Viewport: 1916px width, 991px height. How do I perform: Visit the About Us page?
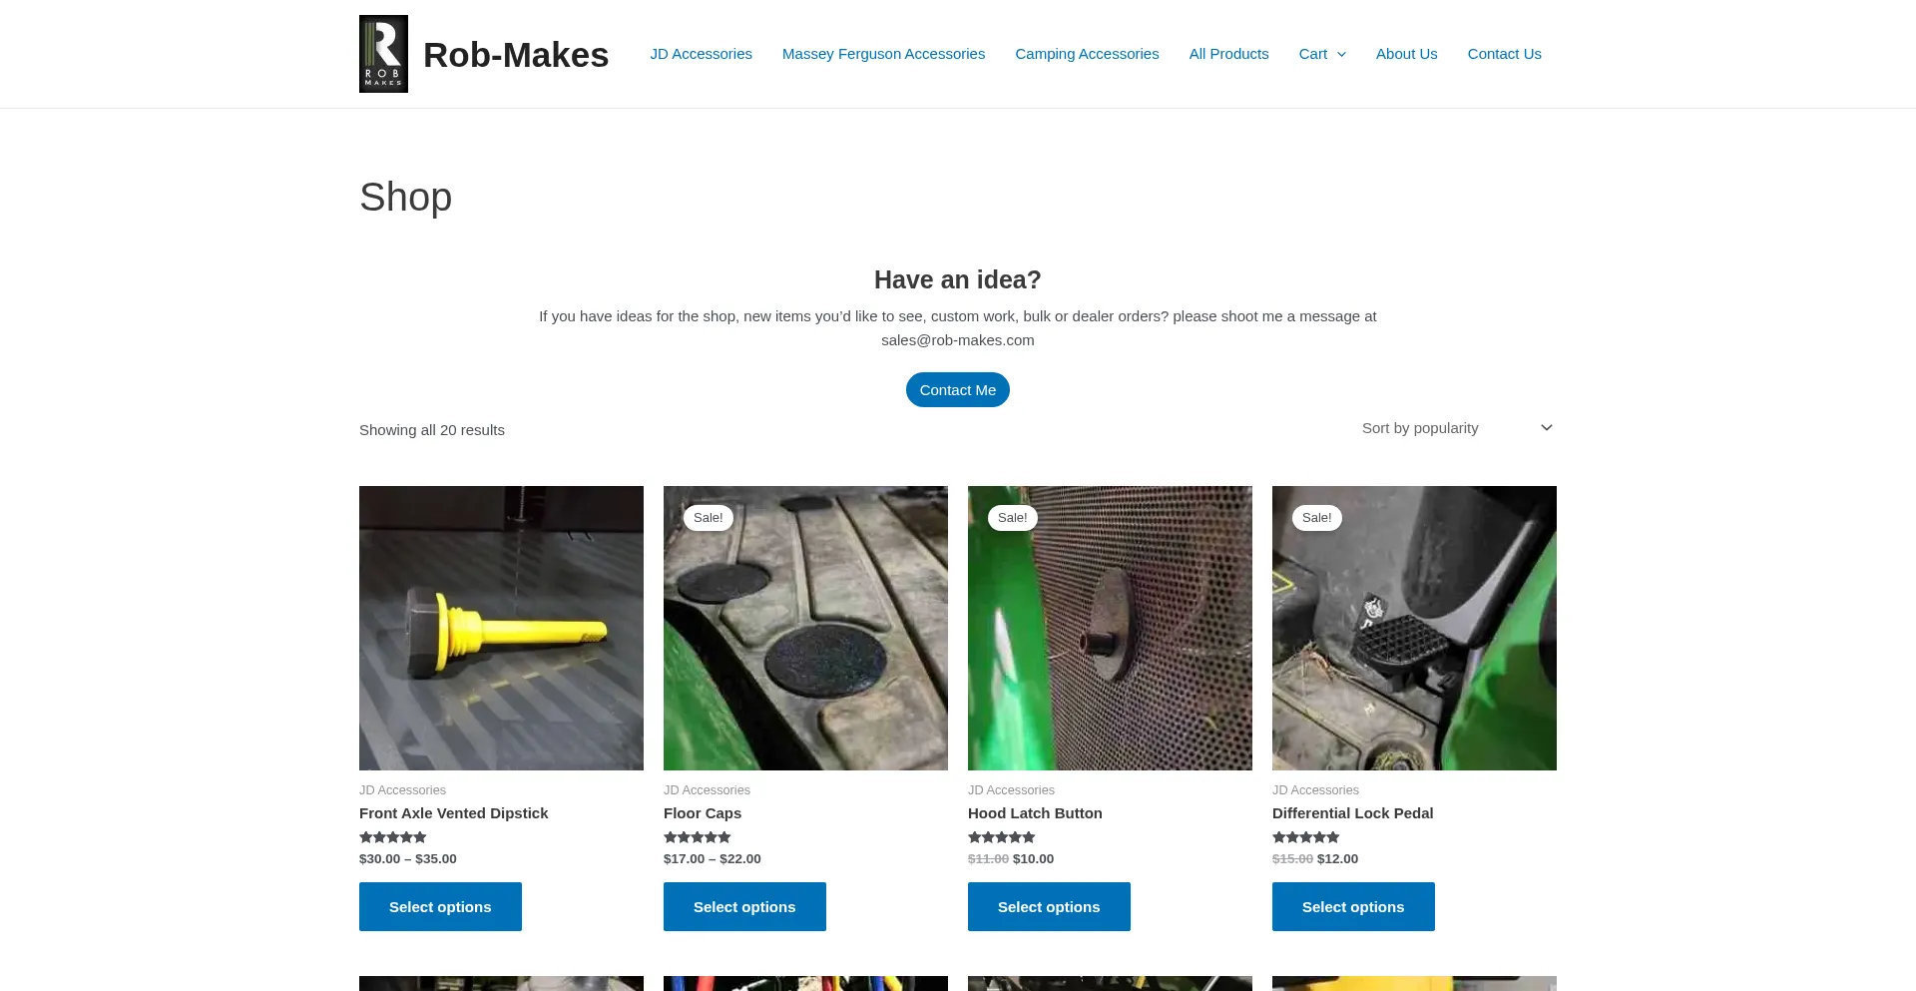1406,54
